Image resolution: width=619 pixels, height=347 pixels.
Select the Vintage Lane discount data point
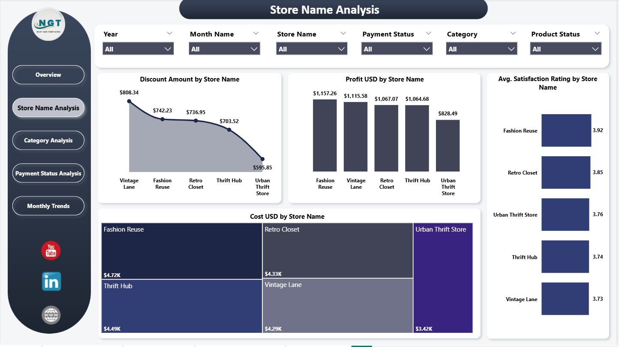129,101
